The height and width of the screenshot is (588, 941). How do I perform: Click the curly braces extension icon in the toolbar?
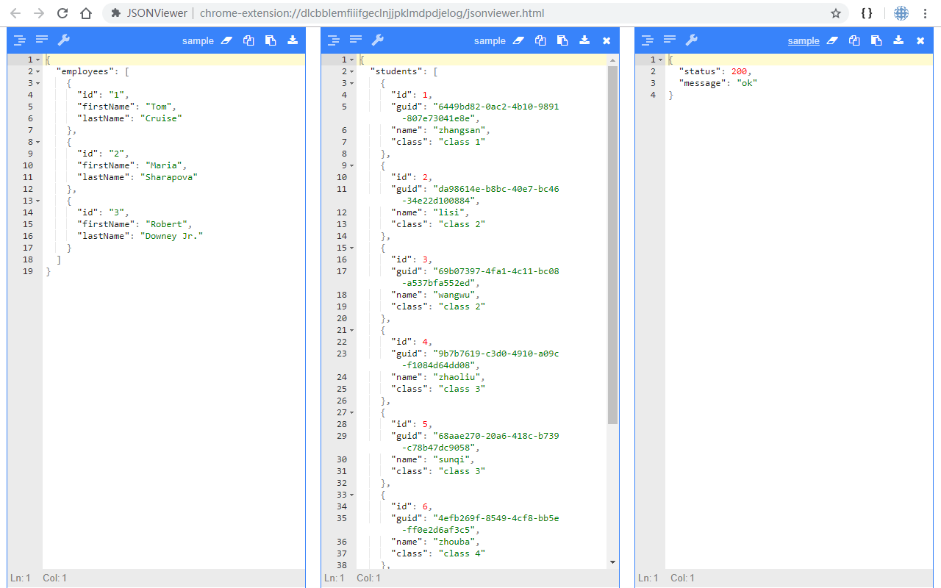867,12
